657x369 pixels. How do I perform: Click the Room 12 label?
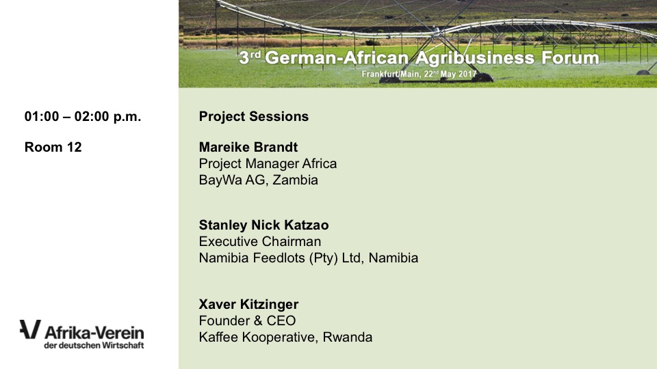point(53,147)
